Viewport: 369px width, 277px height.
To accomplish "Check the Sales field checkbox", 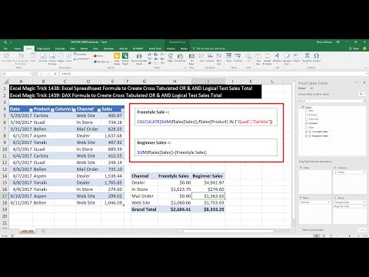I will click(x=307, y=128).
